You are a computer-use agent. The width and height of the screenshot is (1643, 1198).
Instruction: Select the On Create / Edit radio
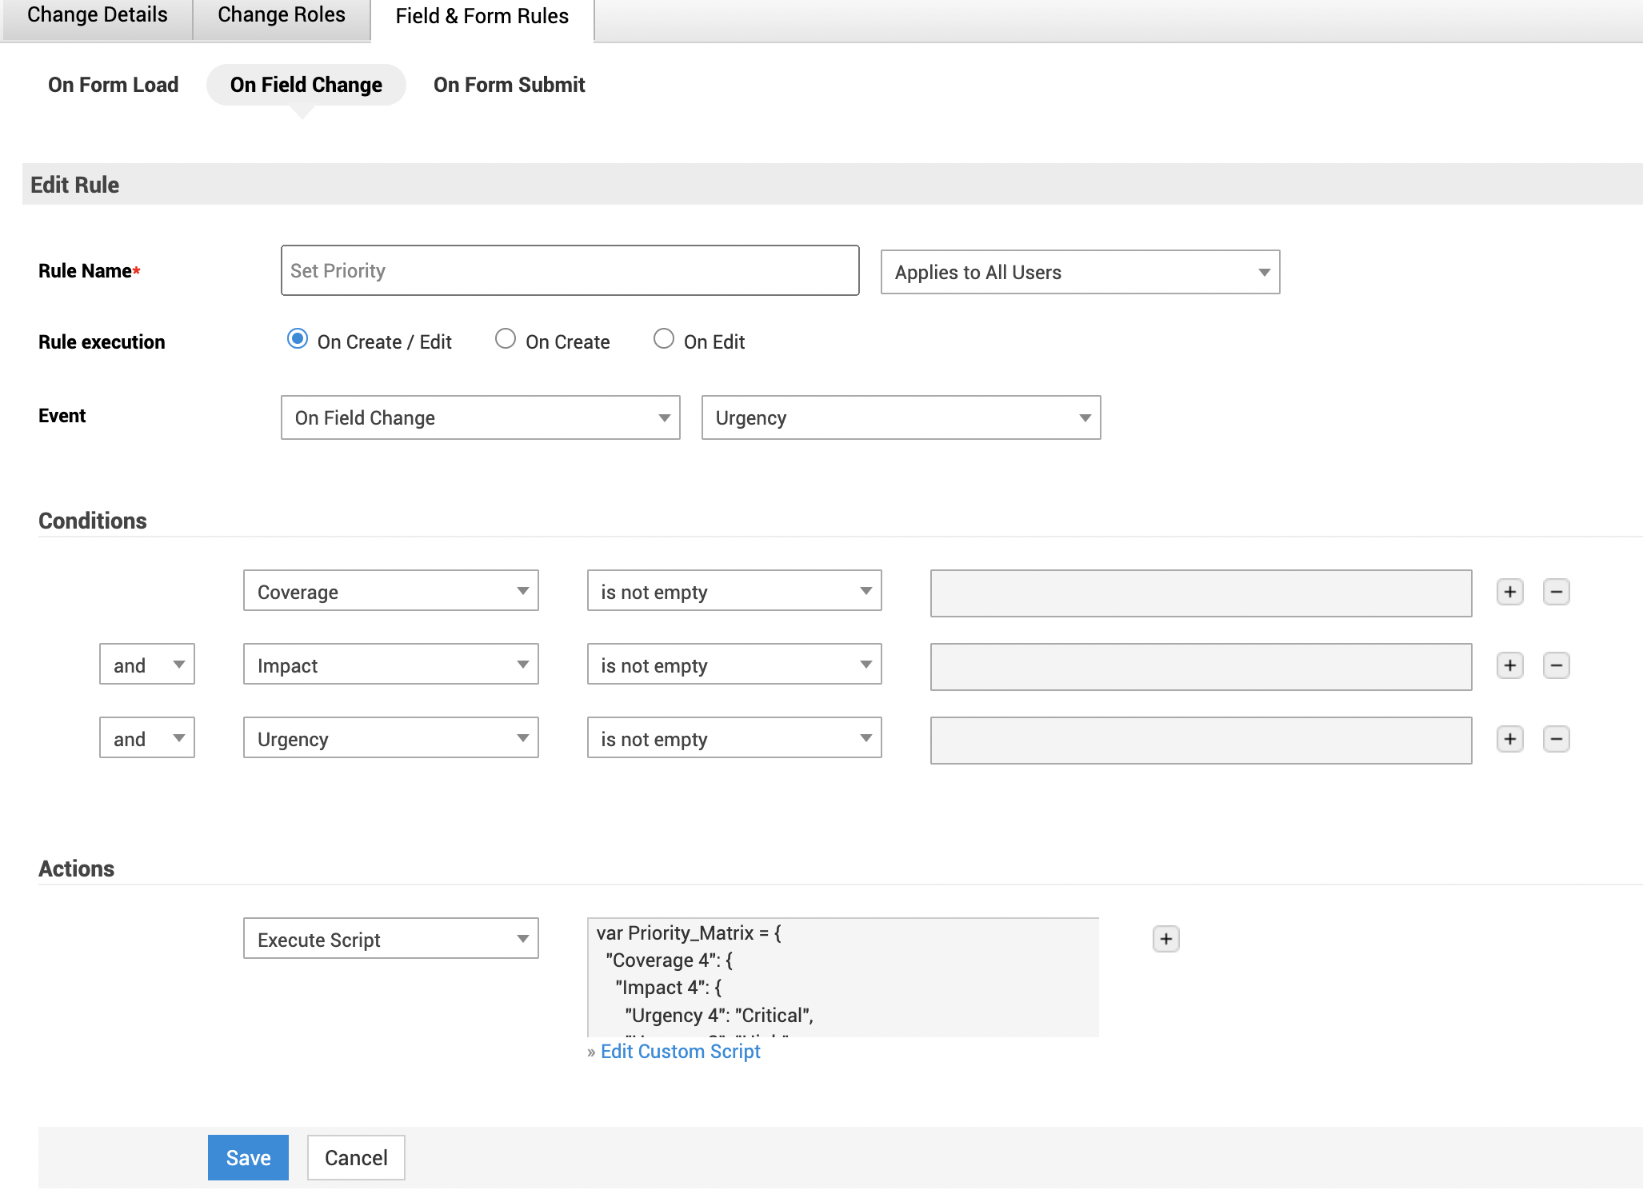(x=298, y=339)
